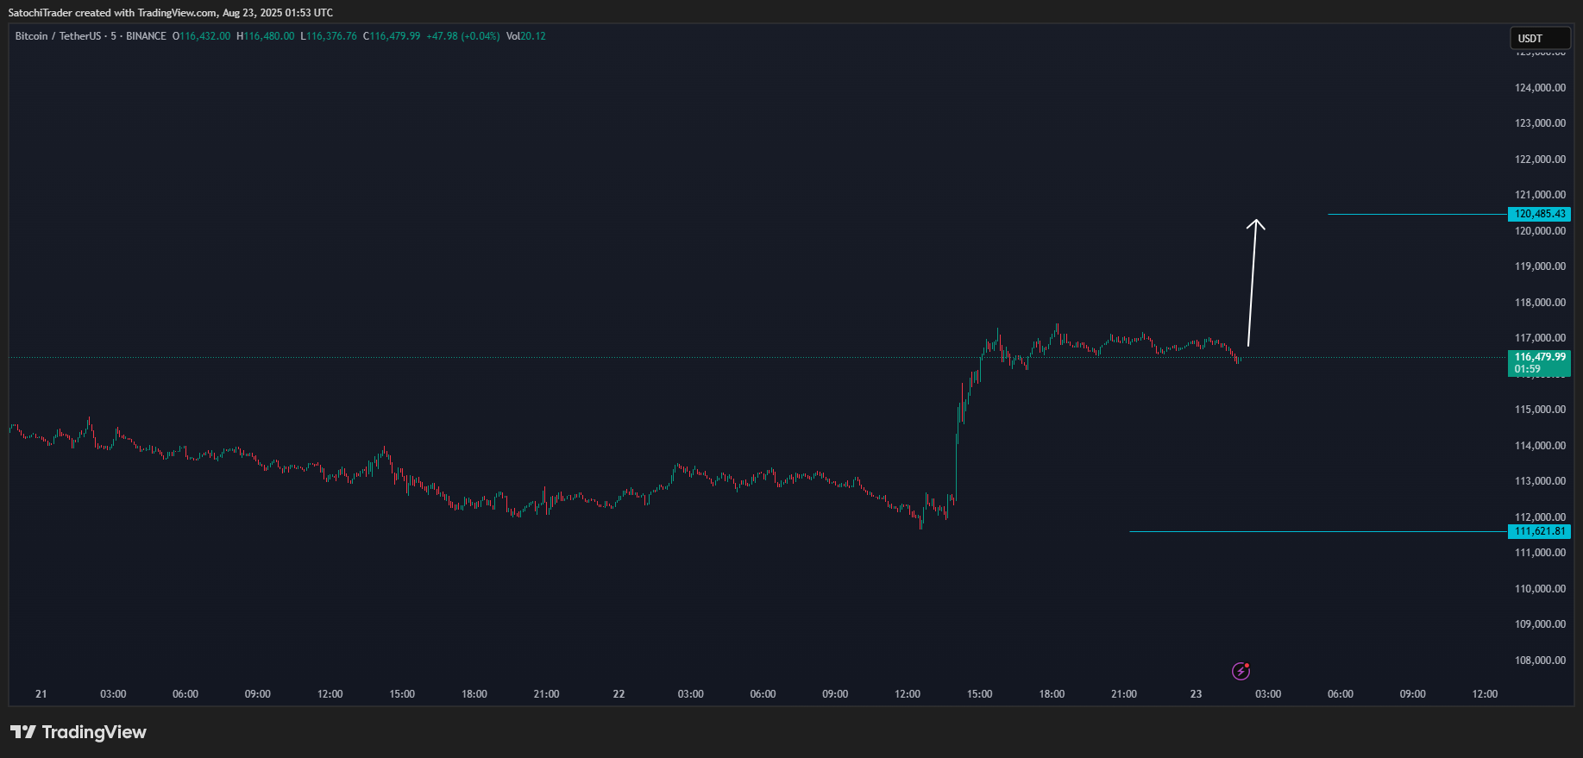Click the 115,000.00 price axis label

pos(1540,410)
